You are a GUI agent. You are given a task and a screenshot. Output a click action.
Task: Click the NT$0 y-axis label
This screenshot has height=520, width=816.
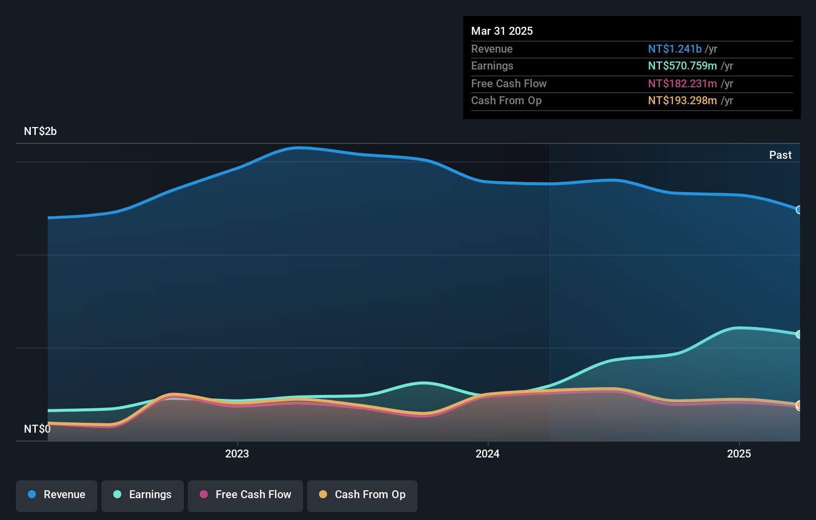[x=37, y=429]
